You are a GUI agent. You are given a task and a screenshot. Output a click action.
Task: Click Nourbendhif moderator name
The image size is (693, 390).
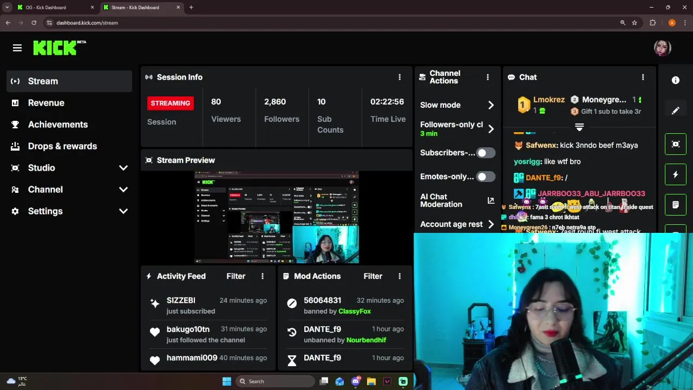[x=366, y=340]
